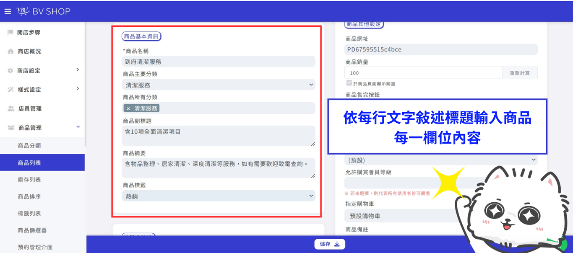Screen dimensions: 573x253
Task: Open the 商品主要分類 dropdown
Action: [219, 85]
